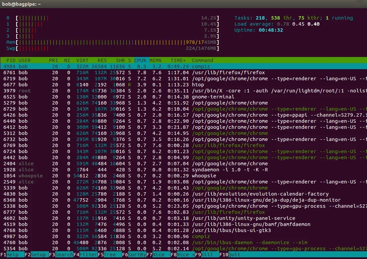The image size is (367, 259).
Task: Sort by the NI column header
Action: pyautogui.click(x=67, y=60)
